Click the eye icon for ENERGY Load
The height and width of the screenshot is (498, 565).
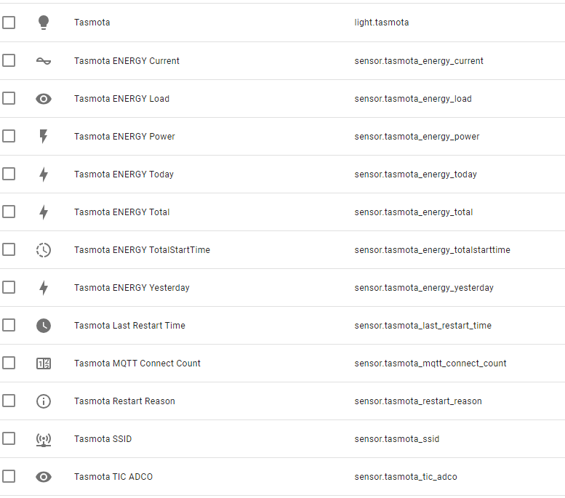[44, 99]
